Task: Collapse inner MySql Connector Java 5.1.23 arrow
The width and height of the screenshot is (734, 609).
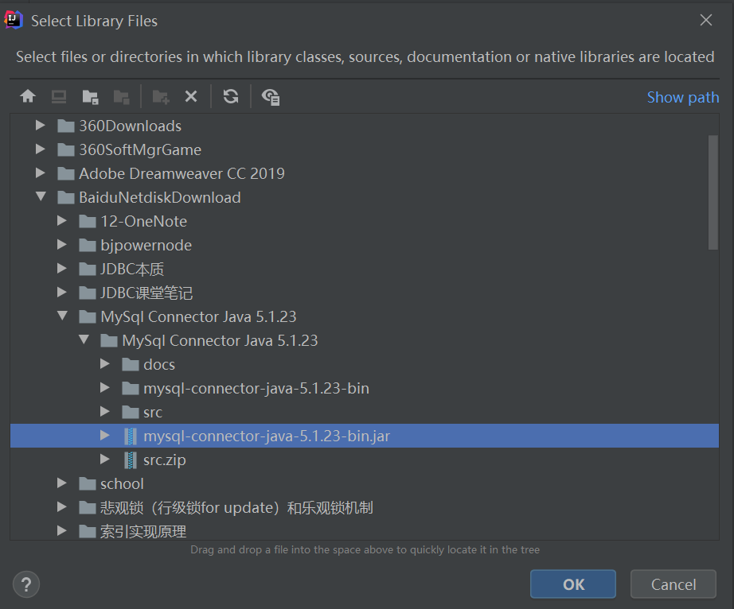Action: 84,339
